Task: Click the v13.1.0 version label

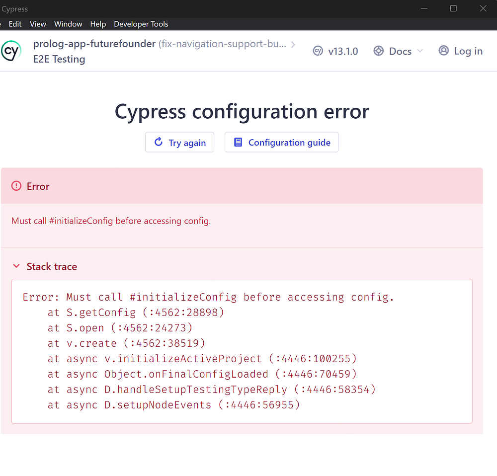Action: coord(343,51)
